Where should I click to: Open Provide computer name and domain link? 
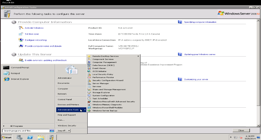tap(43, 46)
